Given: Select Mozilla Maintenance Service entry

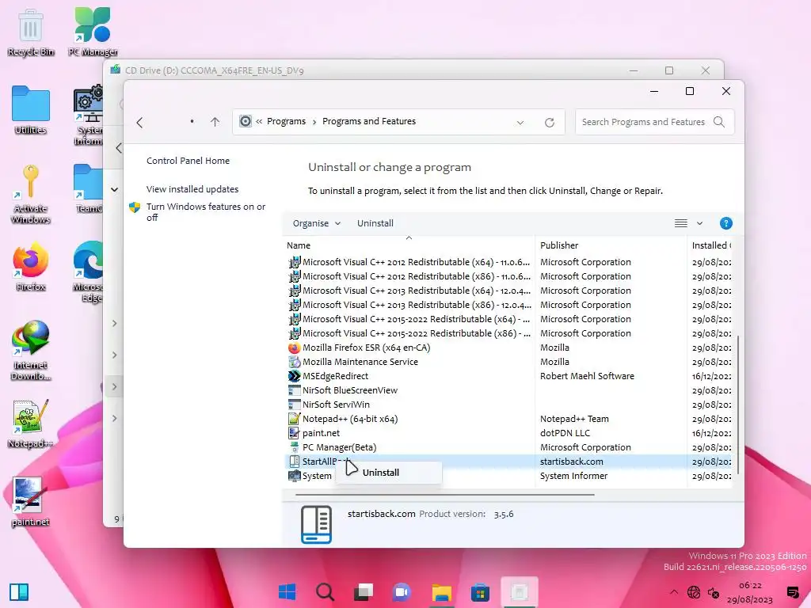Looking at the screenshot, I should coord(509,362).
